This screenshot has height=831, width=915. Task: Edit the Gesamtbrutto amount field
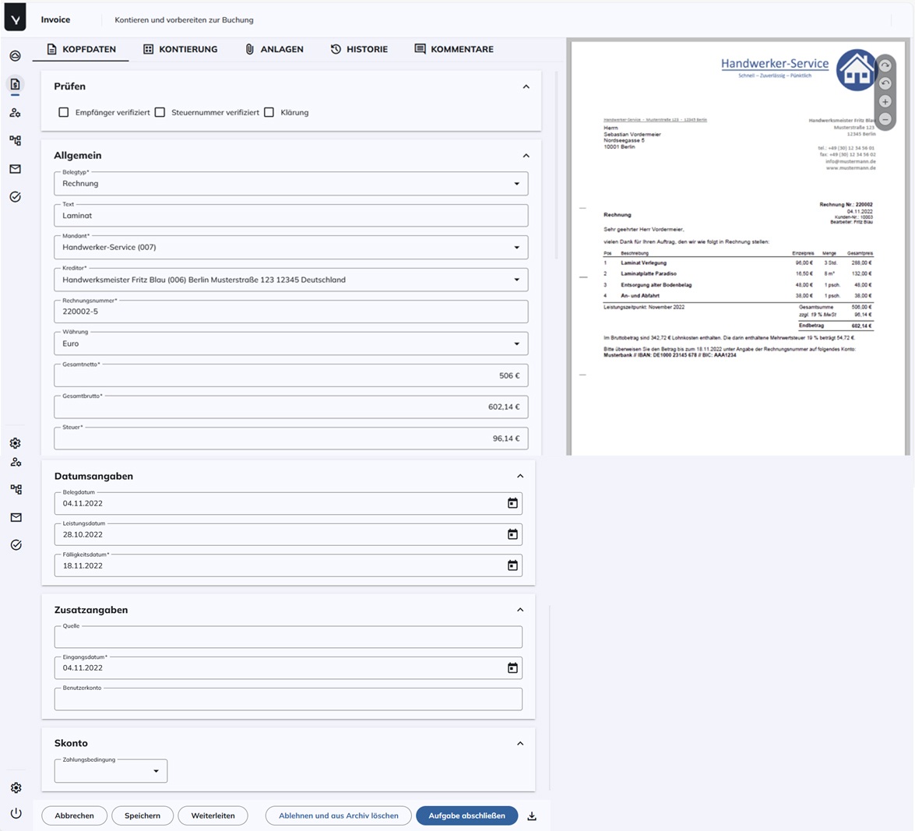pos(291,407)
